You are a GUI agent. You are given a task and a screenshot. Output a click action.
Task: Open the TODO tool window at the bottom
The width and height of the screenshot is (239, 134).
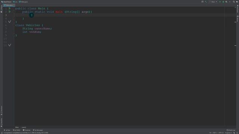click(16, 130)
